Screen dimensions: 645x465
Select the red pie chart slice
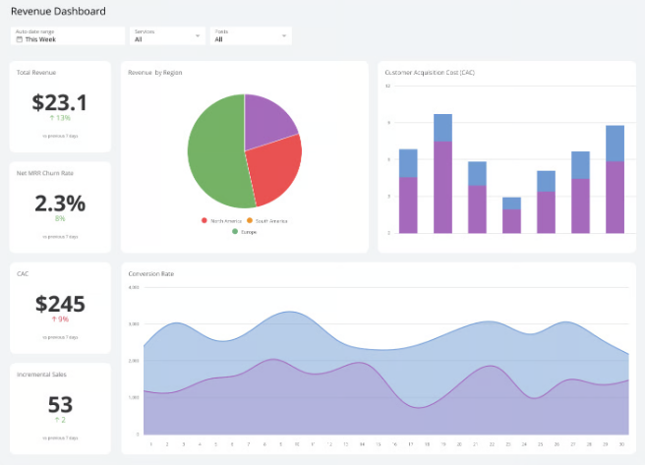(275, 168)
